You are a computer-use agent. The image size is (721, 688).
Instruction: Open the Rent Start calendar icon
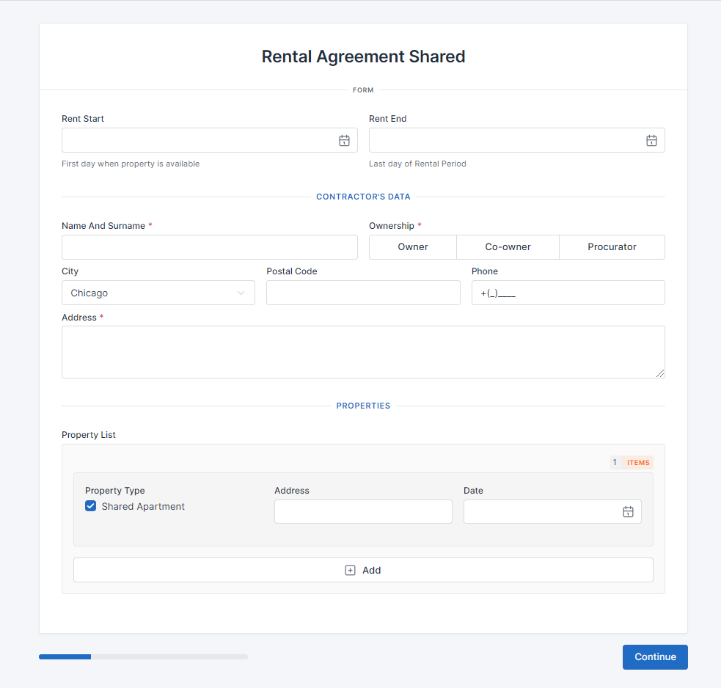pyautogui.click(x=344, y=141)
